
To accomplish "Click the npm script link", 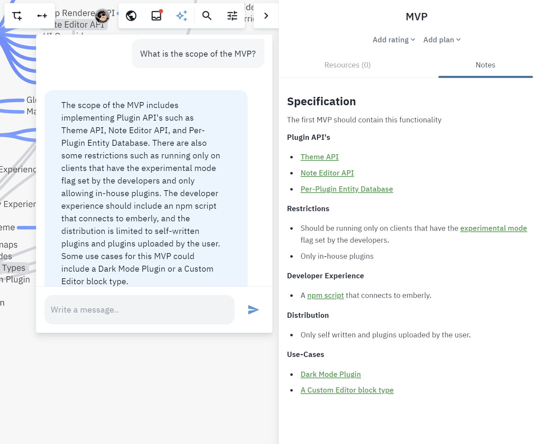I will click(326, 295).
